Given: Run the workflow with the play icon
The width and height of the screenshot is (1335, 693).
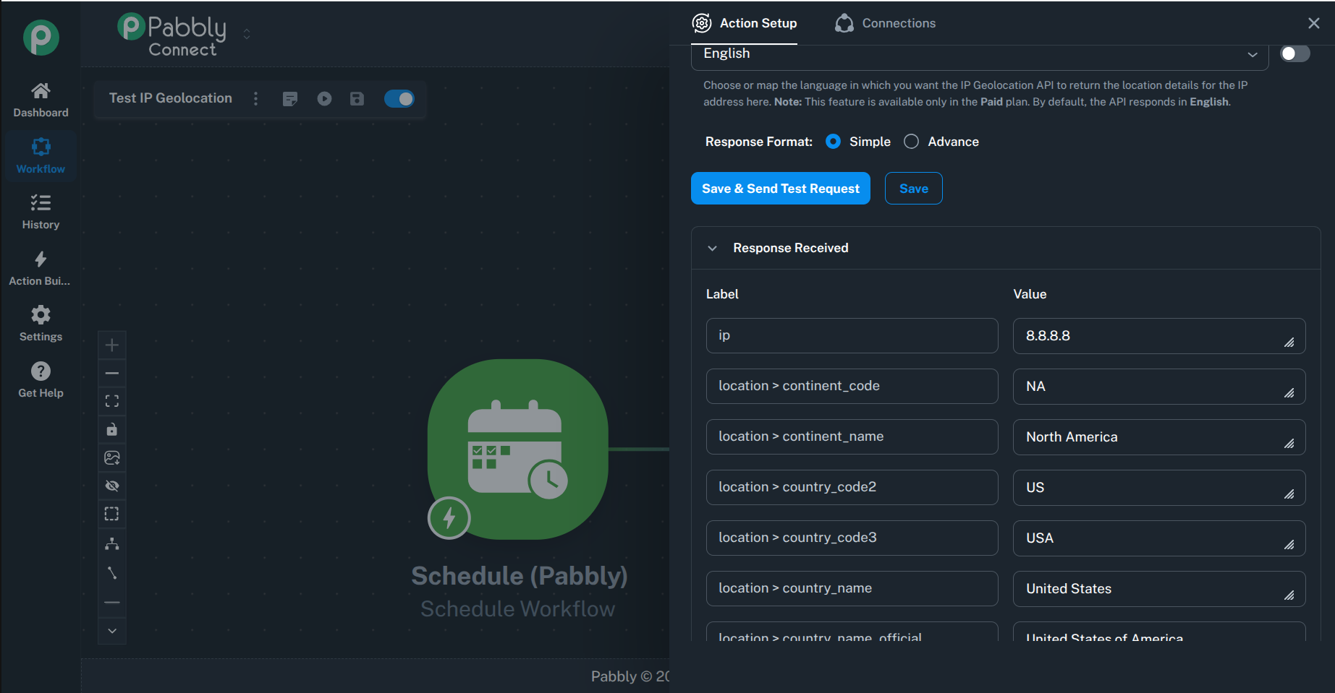Looking at the screenshot, I should click(x=324, y=98).
